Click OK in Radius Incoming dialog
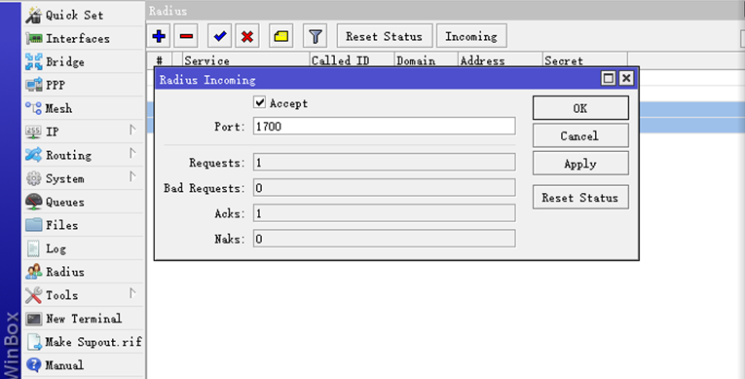 coord(580,108)
